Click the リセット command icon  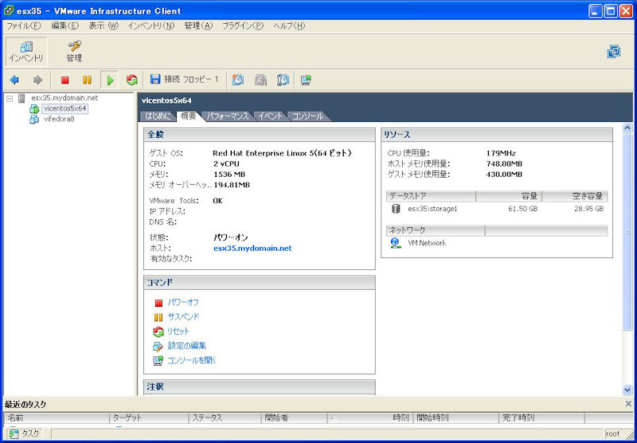click(x=158, y=331)
